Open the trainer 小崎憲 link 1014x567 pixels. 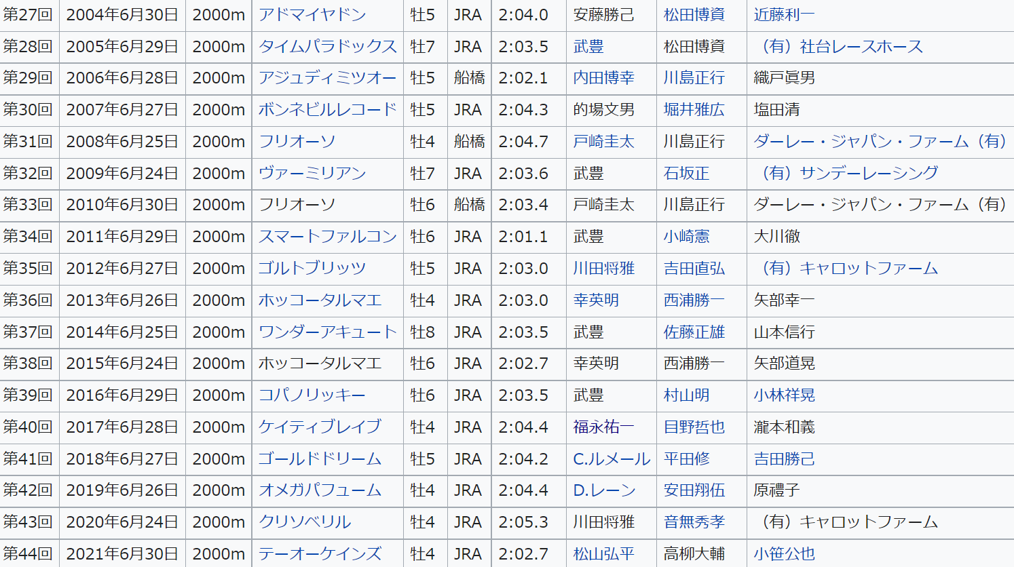point(687,236)
